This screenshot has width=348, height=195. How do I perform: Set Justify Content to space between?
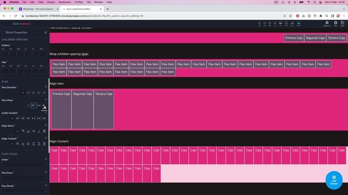pos(34,119)
